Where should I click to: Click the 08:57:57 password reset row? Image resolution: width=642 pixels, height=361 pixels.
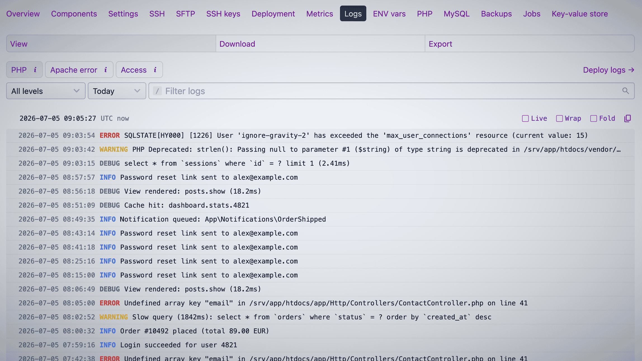pos(320,177)
